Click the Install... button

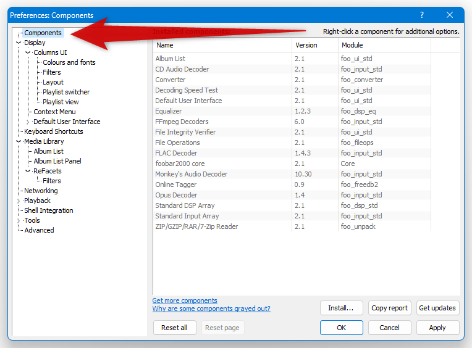point(342,308)
